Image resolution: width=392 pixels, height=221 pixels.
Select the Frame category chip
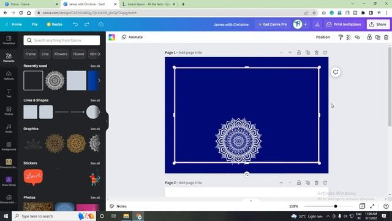[31, 54]
